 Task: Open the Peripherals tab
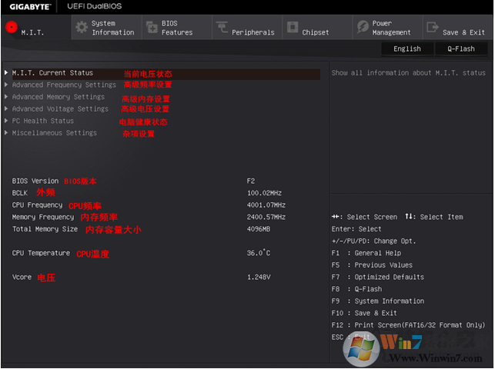pos(247,28)
